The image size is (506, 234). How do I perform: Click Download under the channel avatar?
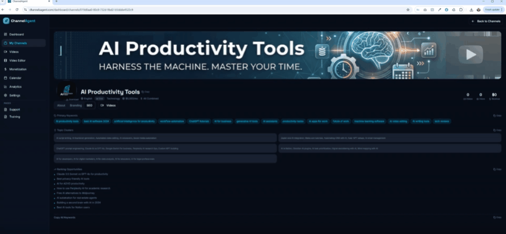72,100
